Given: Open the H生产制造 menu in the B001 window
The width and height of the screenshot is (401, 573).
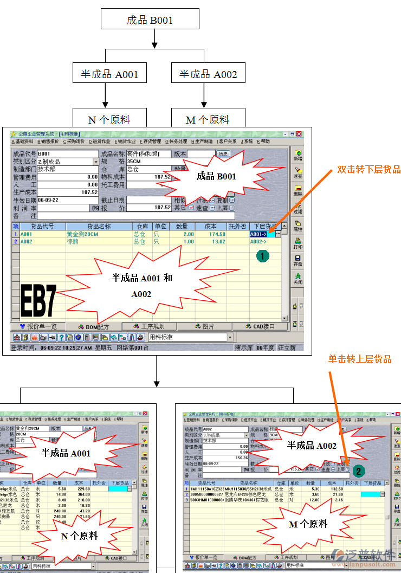Looking at the screenshot, I should click(202, 141).
